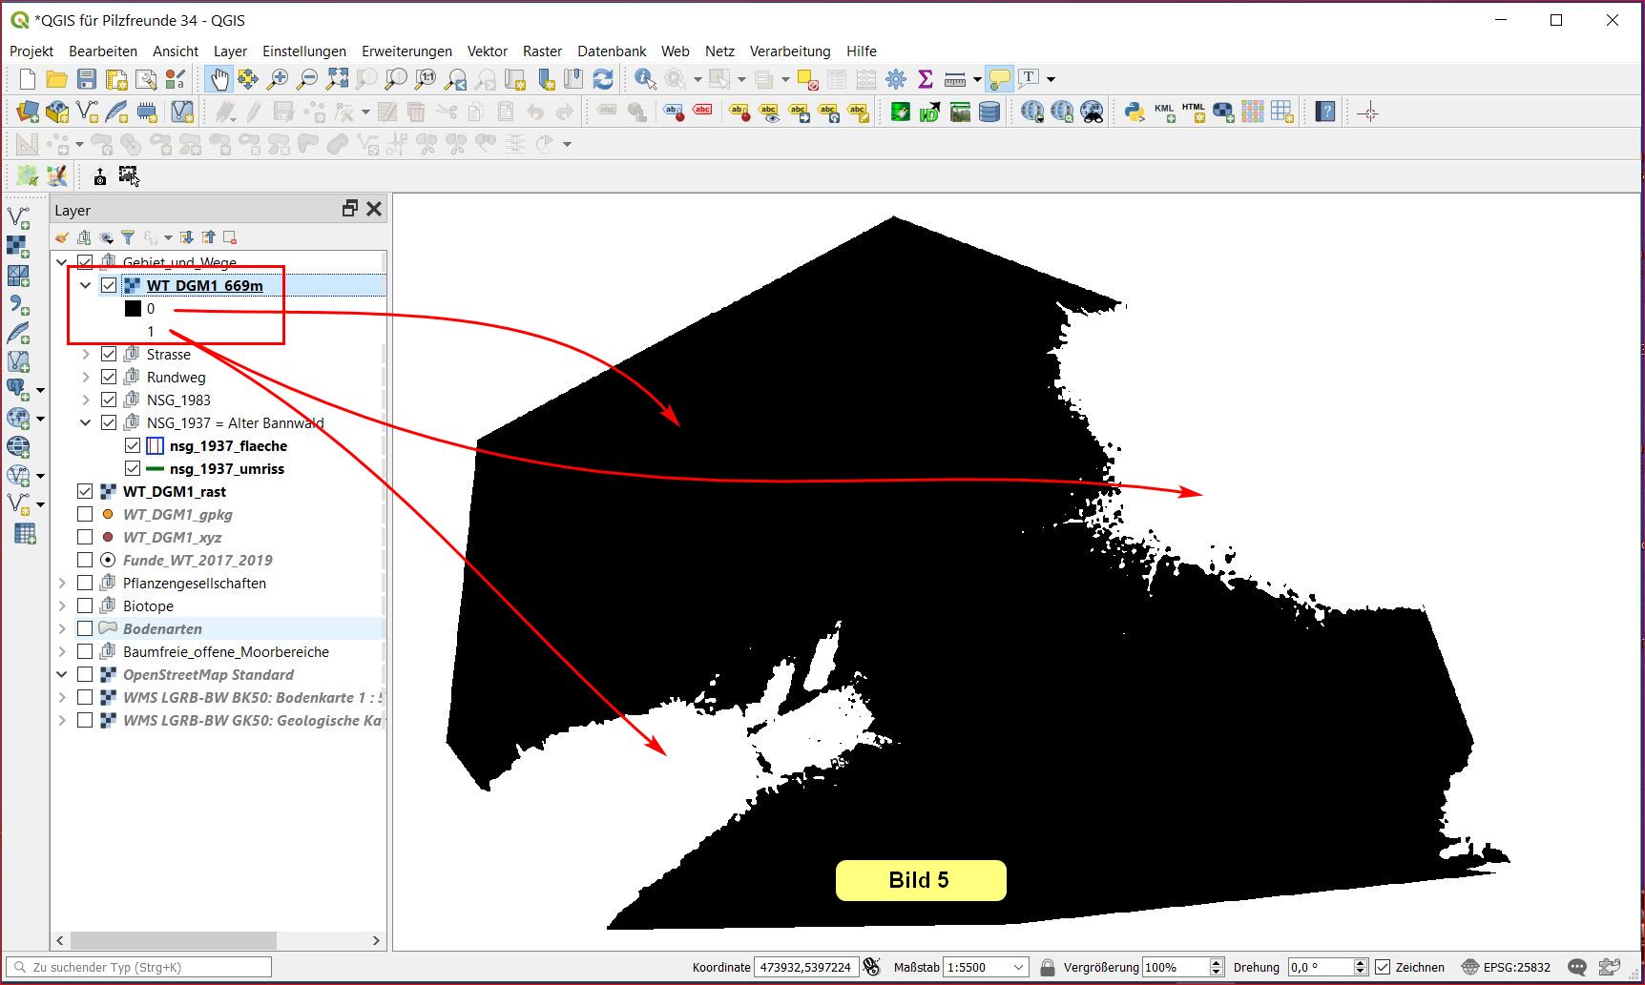The width and height of the screenshot is (1645, 985).
Task: Uncheck the Rundweg layer checkbox
Action: [x=109, y=378]
